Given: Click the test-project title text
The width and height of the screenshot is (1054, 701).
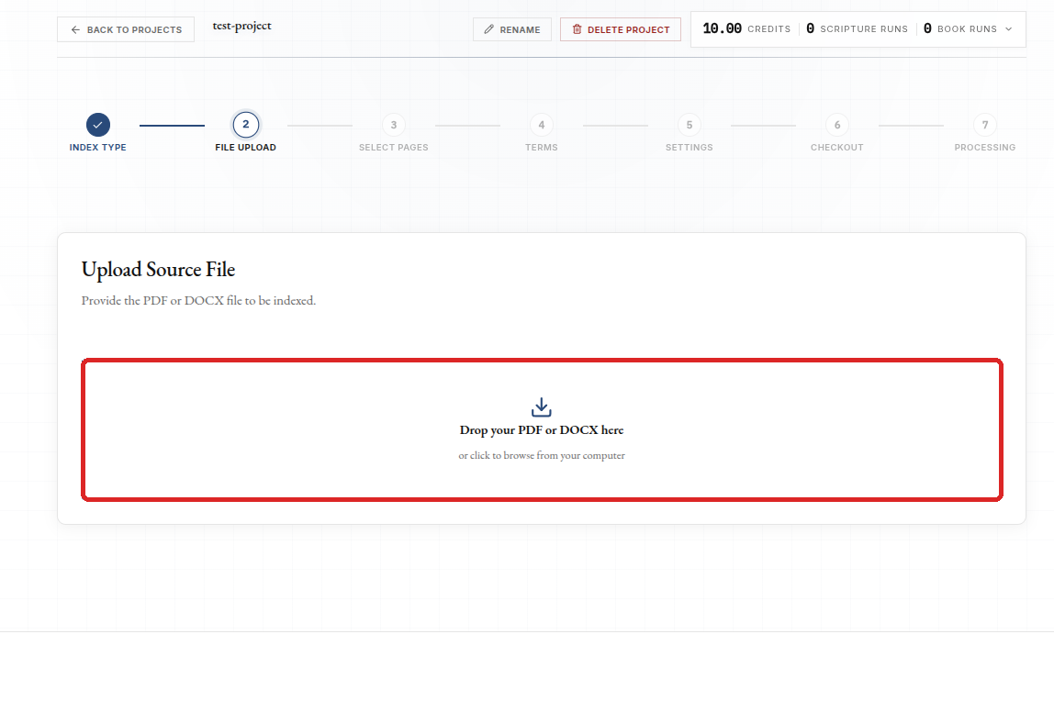Looking at the screenshot, I should (242, 27).
